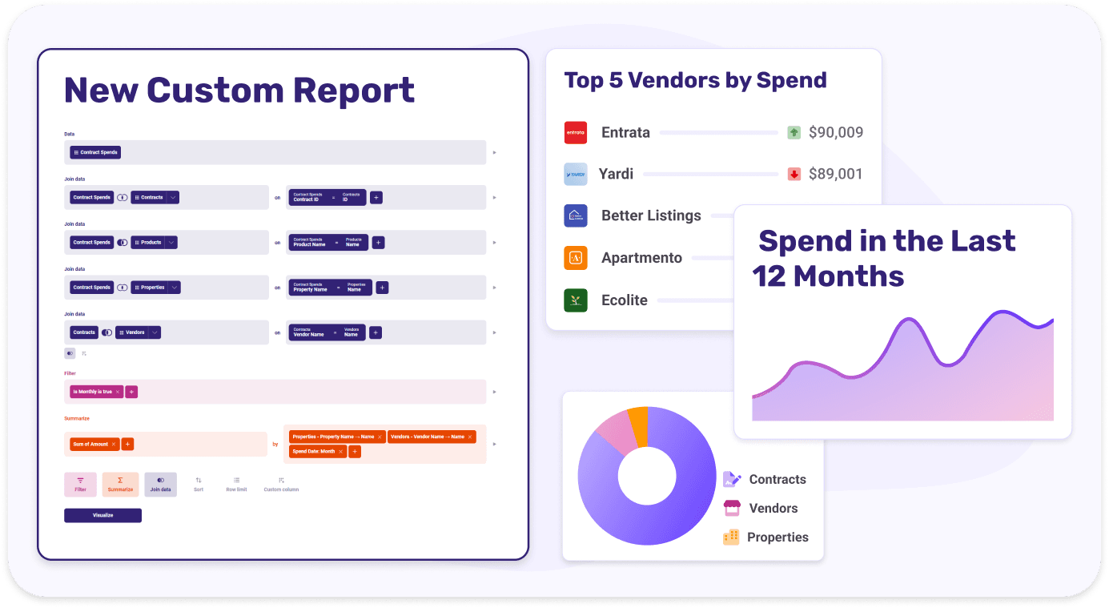Click the Custom column action
Screen dimensions: 1109x608
[281, 484]
